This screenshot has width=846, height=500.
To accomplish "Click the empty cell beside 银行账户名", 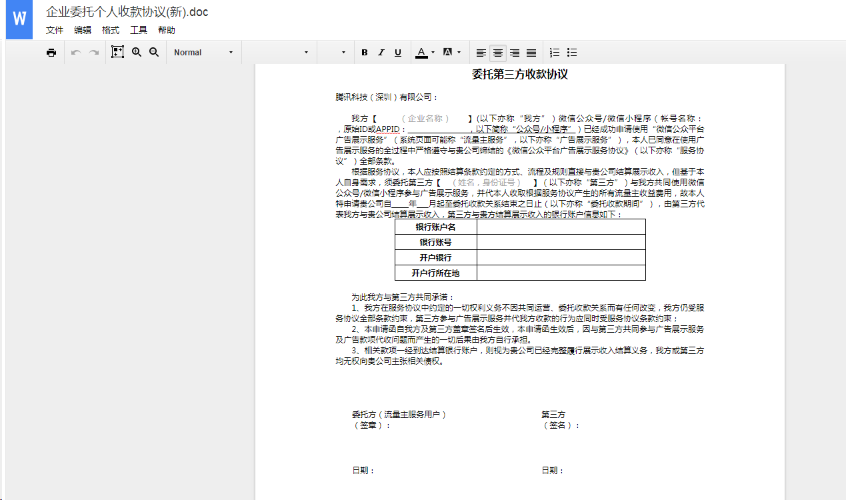I will click(561, 227).
